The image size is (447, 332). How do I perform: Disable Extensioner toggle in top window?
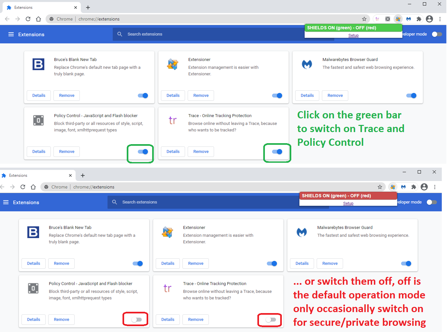tap(277, 96)
